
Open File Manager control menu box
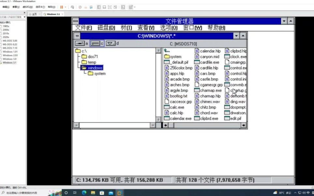pyautogui.click(x=76, y=21)
